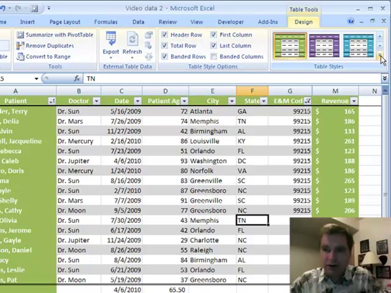Click the Redo arrow in Quick Access Toolbar
Viewport: 391px width, 293px height.
pos(18,9)
